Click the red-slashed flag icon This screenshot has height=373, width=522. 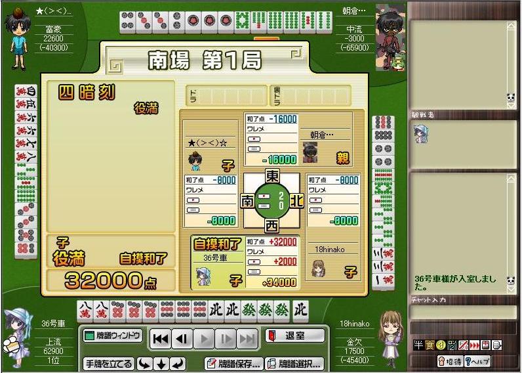(x=463, y=345)
